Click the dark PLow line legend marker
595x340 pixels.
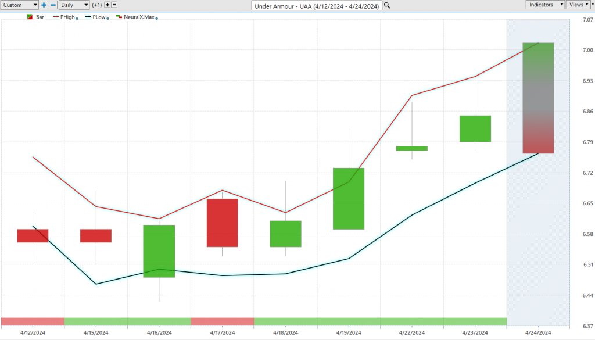88,17
